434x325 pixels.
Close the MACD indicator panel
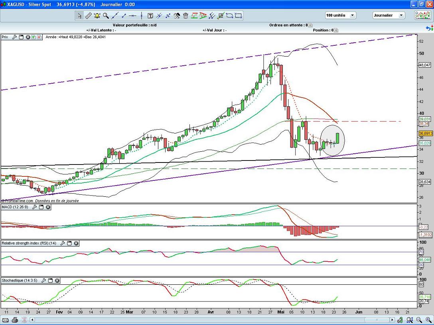(48, 207)
